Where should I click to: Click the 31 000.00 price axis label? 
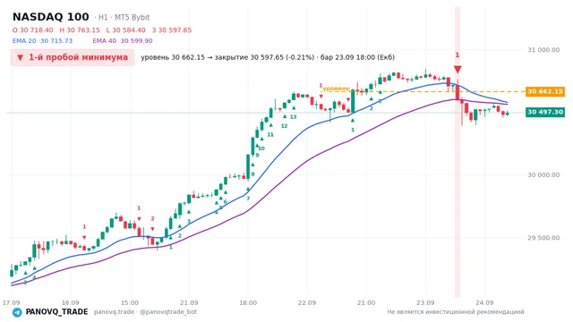(x=543, y=50)
